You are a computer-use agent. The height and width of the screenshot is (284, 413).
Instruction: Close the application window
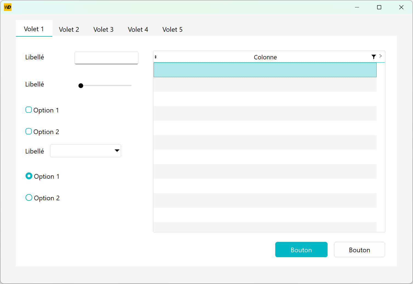(401, 7)
